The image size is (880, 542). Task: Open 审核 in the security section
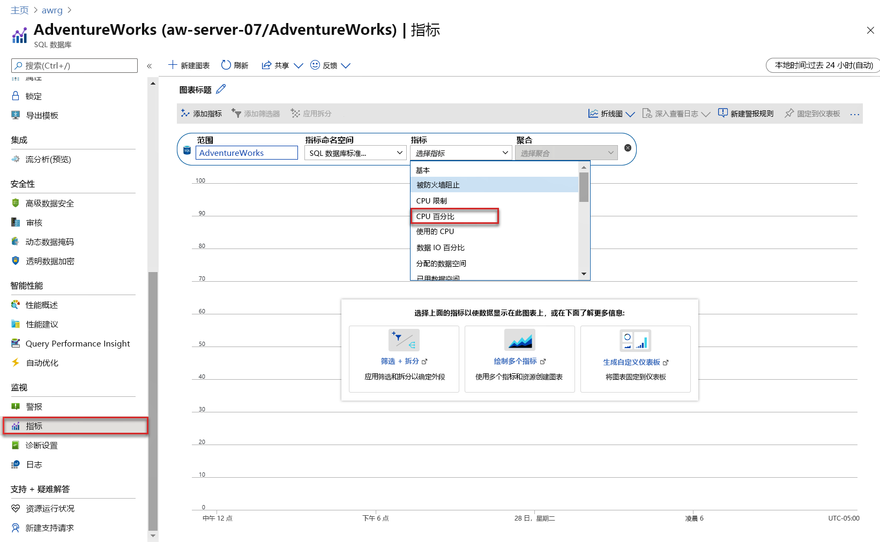click(34, 222)
